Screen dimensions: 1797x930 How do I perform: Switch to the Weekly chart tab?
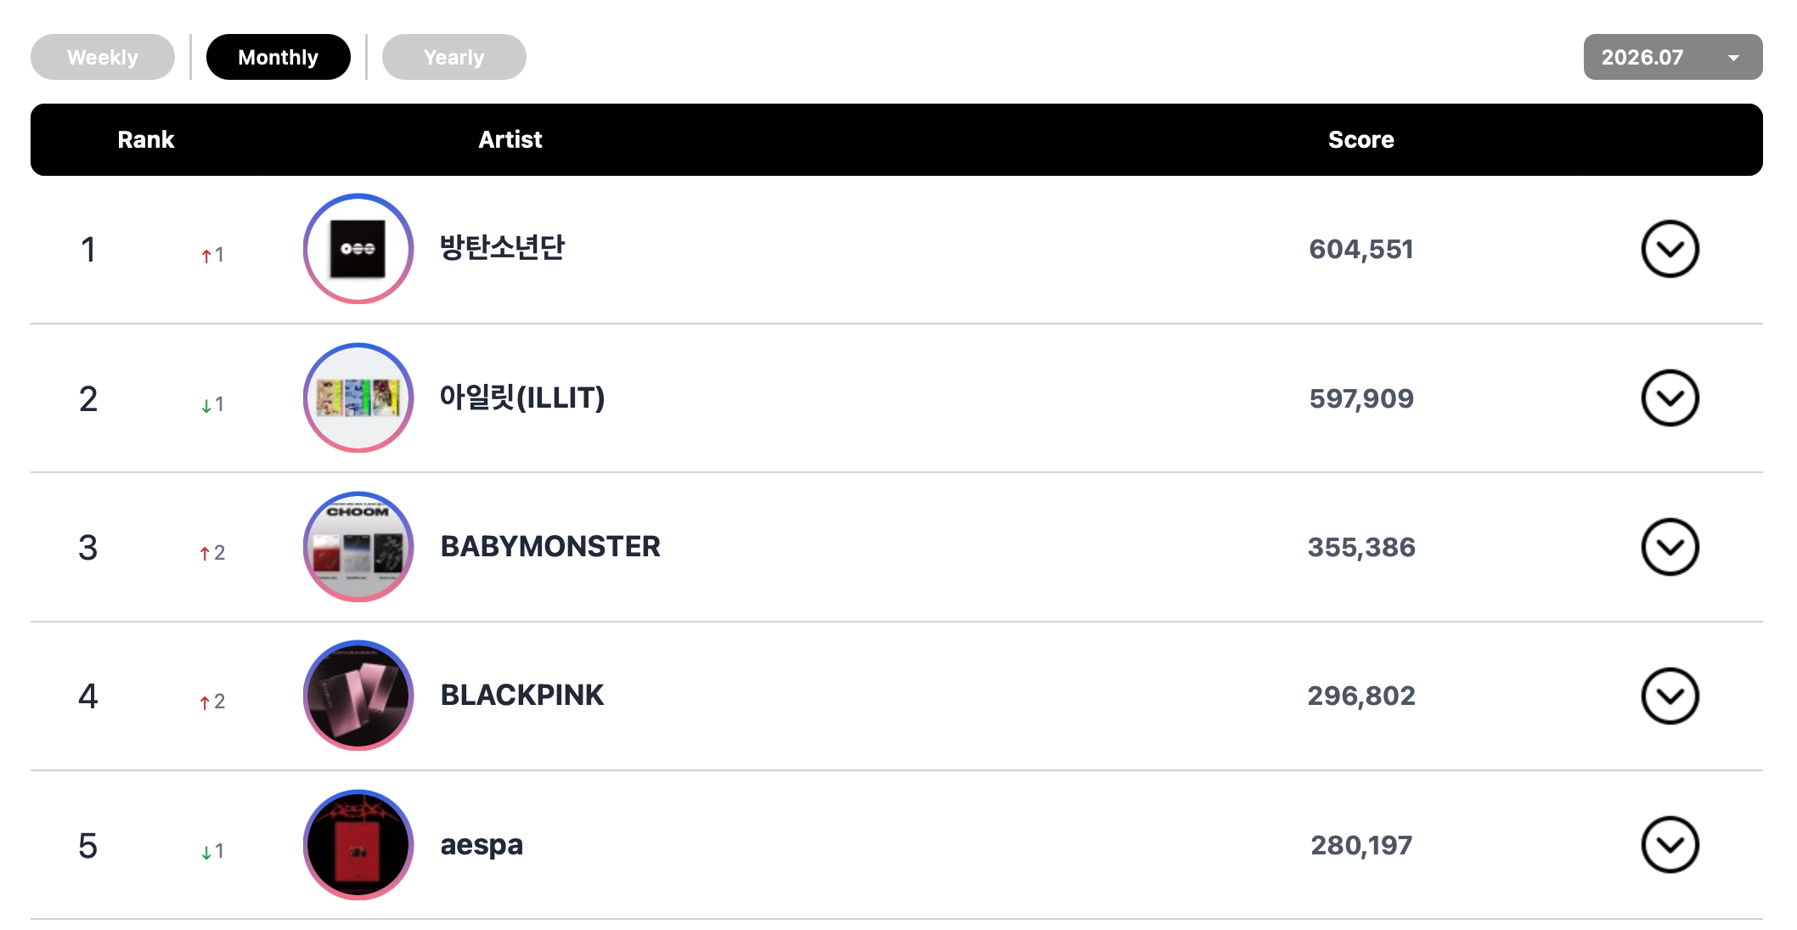103,57
